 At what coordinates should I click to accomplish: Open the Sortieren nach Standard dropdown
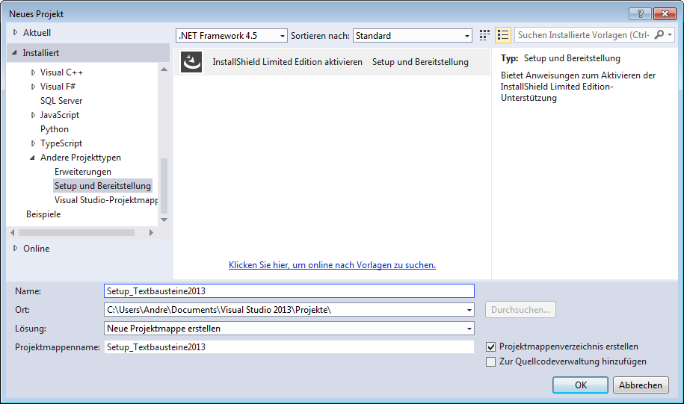coord(413,36)
